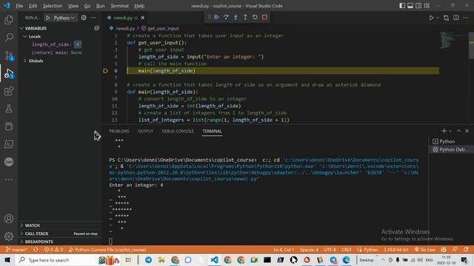Viewport: 474px width, 266px height.
Task: Toggle secondary side bar layout button
Action: pos(418,6)
